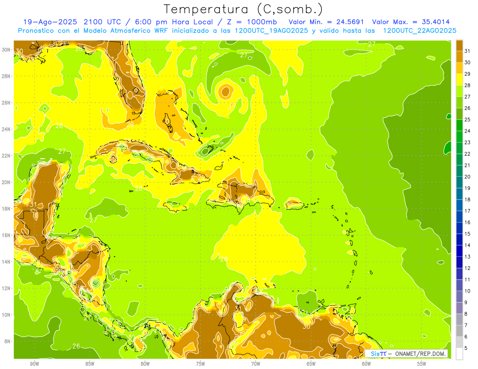This screenshot has height=369, width=478.
Task: Click the 14N latitude axis label
Action: point(6,262)
